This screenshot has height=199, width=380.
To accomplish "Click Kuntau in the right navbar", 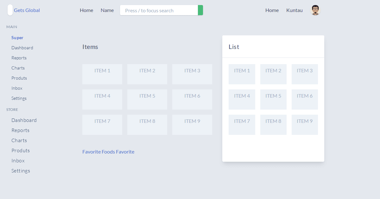I will pyautogui.click(x=294, y=10).
